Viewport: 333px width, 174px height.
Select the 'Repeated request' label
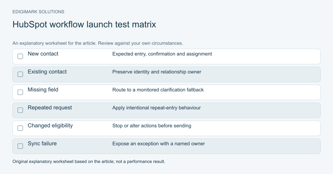[x=50, y=108]
